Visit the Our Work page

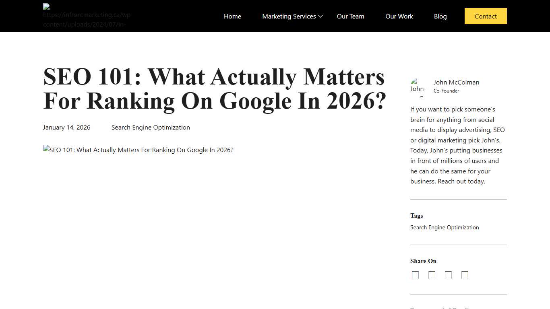pyautogui.click(x=399, y=16)
